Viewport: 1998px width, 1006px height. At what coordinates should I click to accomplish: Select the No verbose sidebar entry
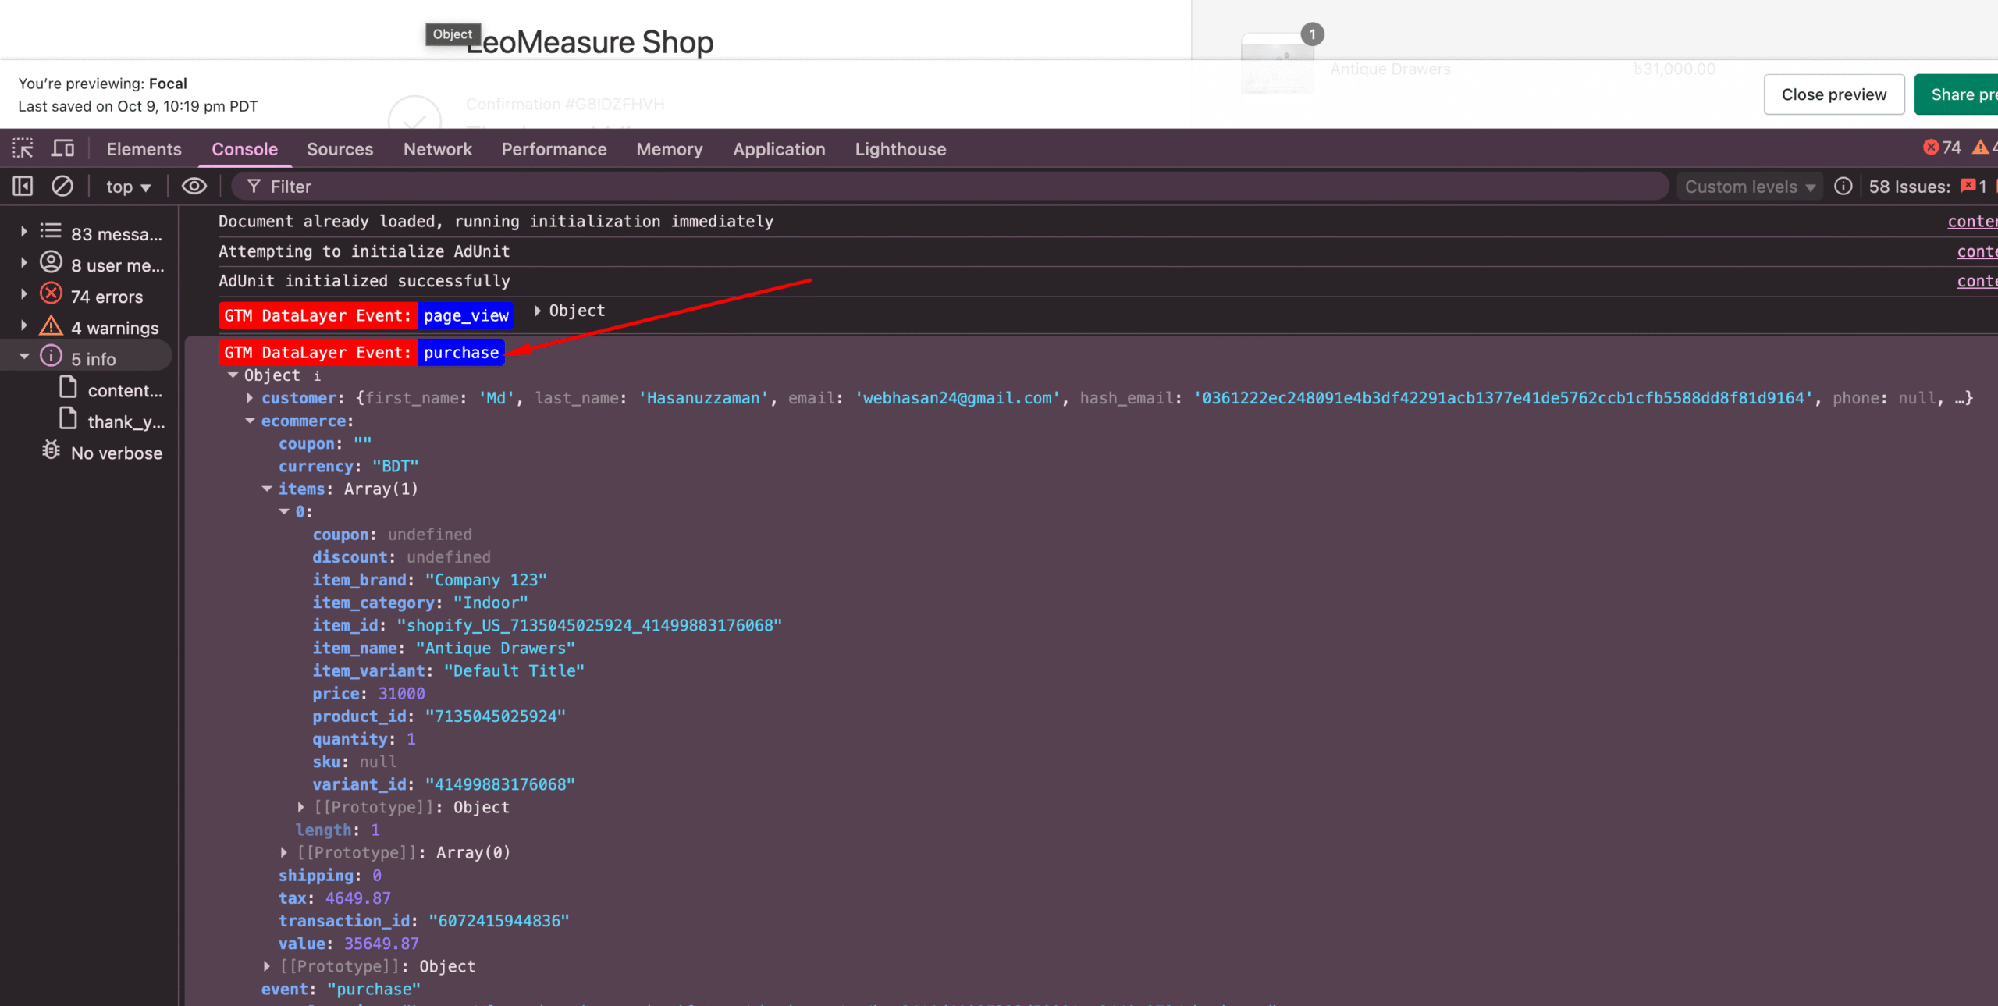(x=116, y=453)
